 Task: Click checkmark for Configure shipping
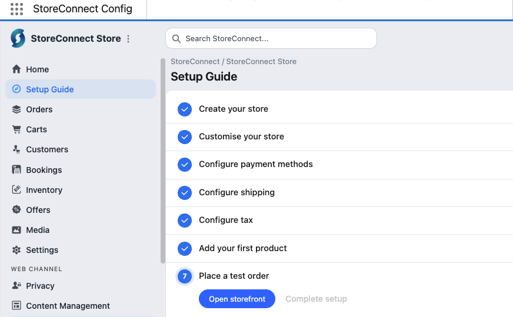[x=185, y=192]
